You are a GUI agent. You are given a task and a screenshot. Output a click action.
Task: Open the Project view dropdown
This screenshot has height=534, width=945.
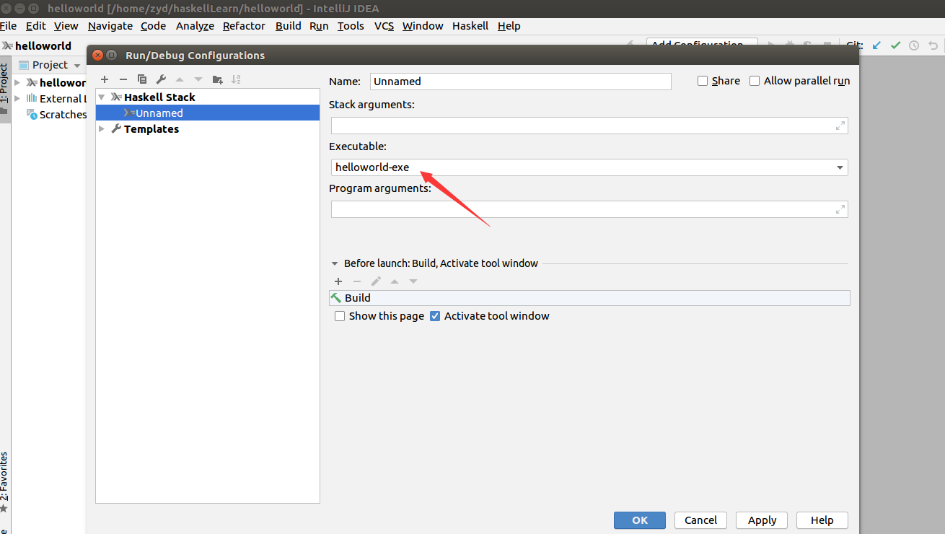(x=77, y=66)
